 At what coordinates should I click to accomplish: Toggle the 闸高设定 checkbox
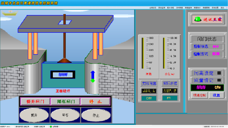pos(219,73)
